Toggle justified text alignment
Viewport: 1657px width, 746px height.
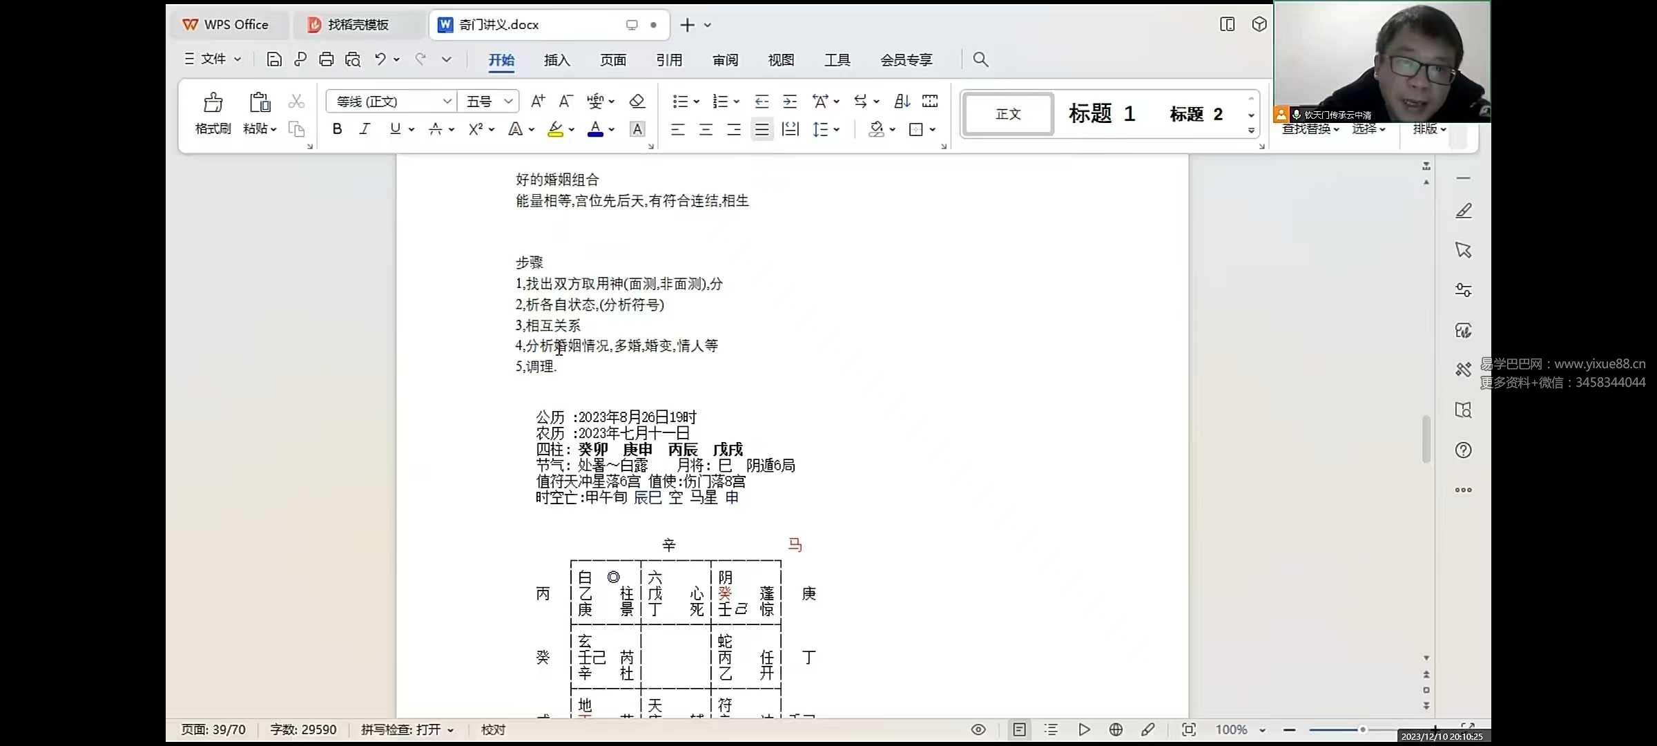(x=762, y=129)
